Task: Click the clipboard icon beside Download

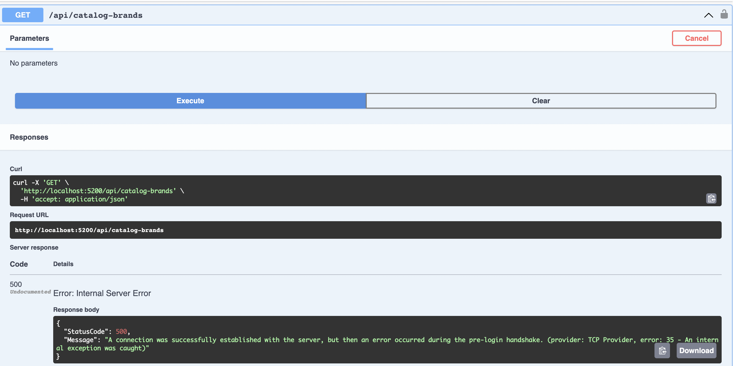Action: coord(662,351)
